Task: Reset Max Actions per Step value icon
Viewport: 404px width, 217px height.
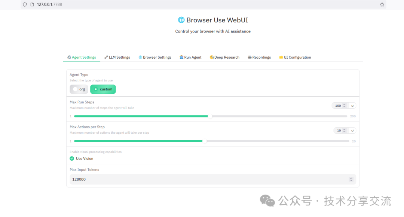Action: click(352, 131)
